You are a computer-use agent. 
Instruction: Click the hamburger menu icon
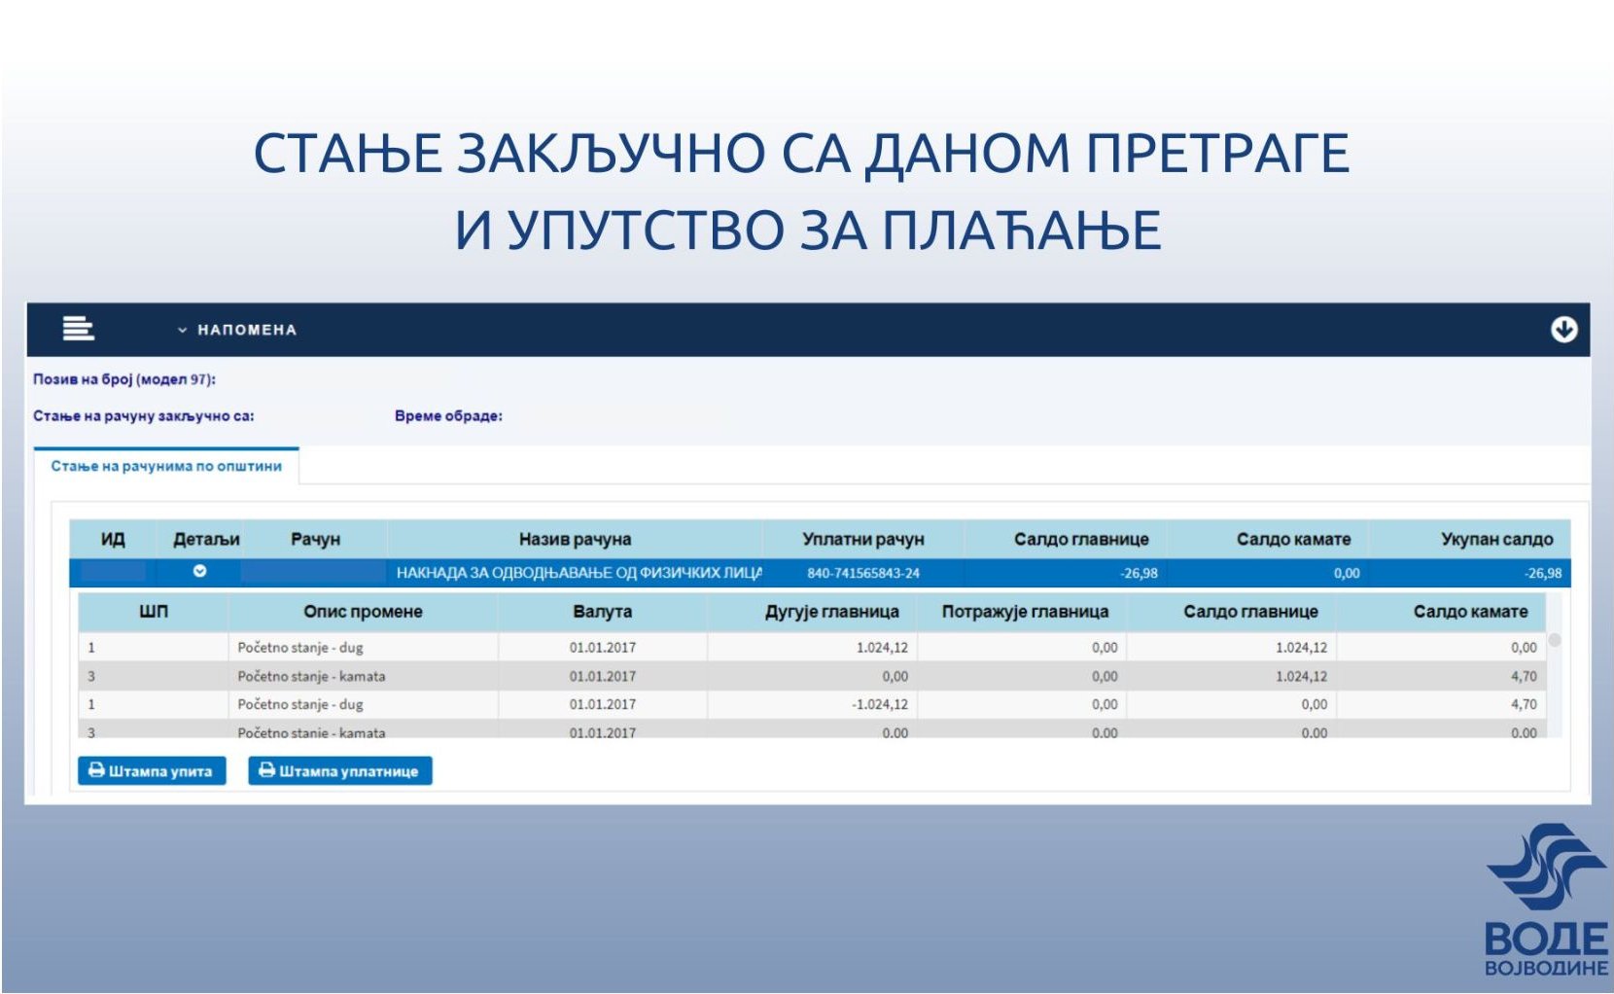[x=78, y=329]
